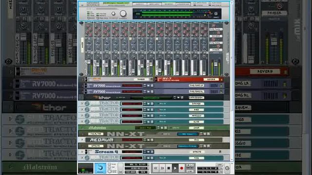Toggle the metronome Click button in transport
The height and width of the screenshot is (175, 312).
click(x=109, y=165)
